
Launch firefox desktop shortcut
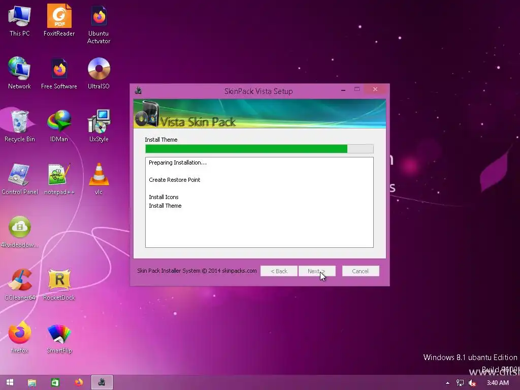20,337
